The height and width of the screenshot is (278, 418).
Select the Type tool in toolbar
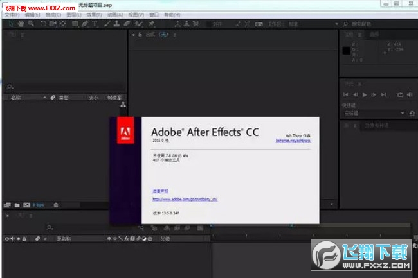[96, 24]
